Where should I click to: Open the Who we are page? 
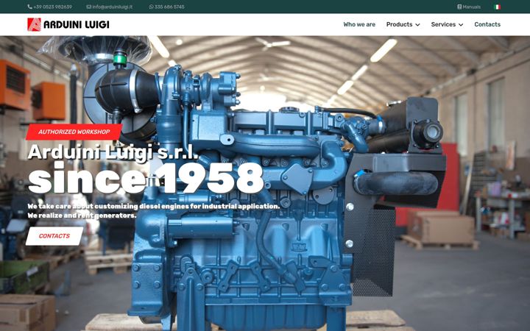pyautogui.click(x=359, y=25)
